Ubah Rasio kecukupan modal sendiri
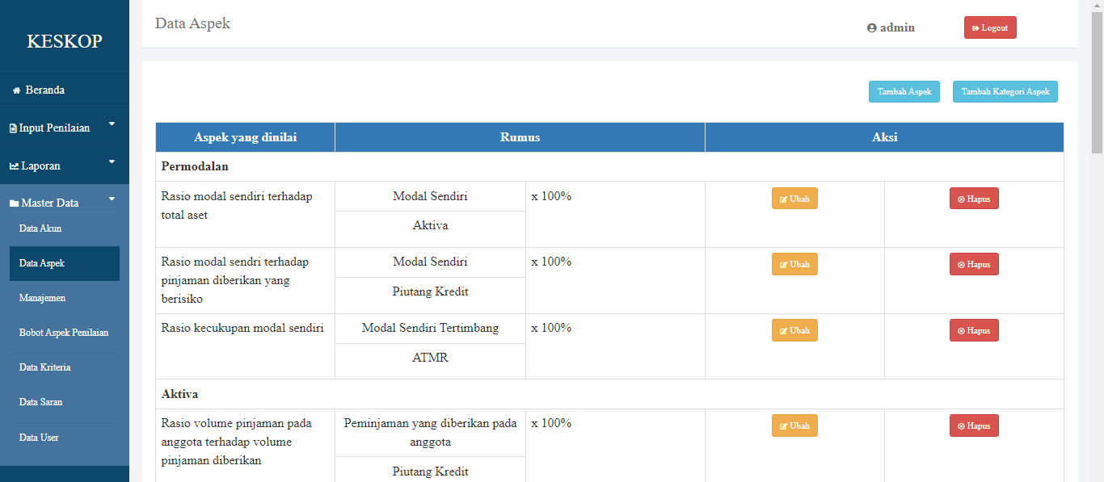The width and height of the screenshot is (1104, 482). coord(794,330)
